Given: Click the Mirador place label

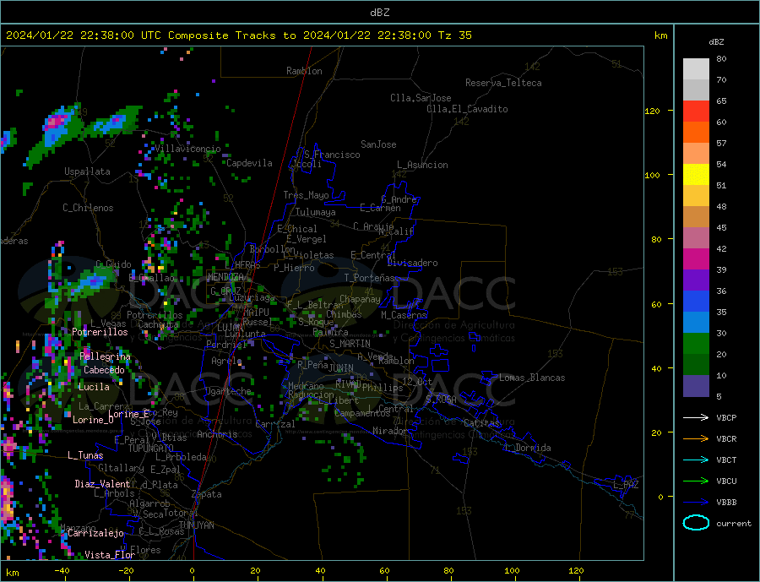Looking at the screenshot, I should click(390, 431).
